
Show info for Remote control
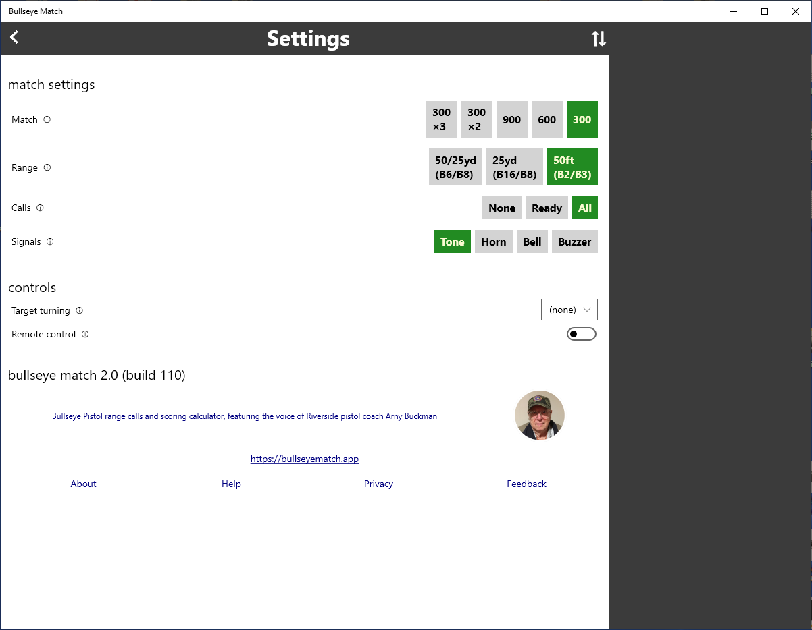pyautogui.click(x=85, y=334)
